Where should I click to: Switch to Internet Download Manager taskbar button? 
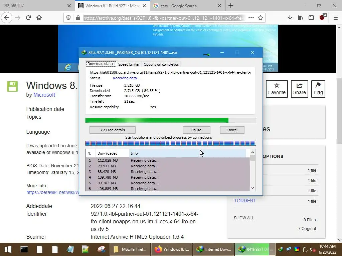[213, 249]
